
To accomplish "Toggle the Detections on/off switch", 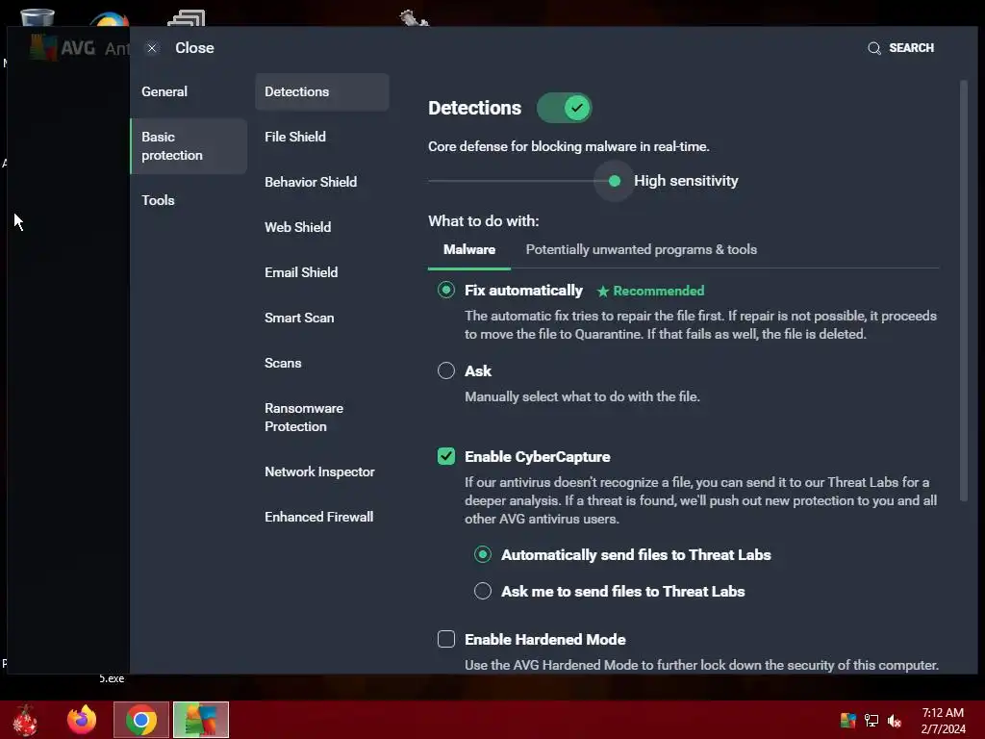I will tap(564, 108).
